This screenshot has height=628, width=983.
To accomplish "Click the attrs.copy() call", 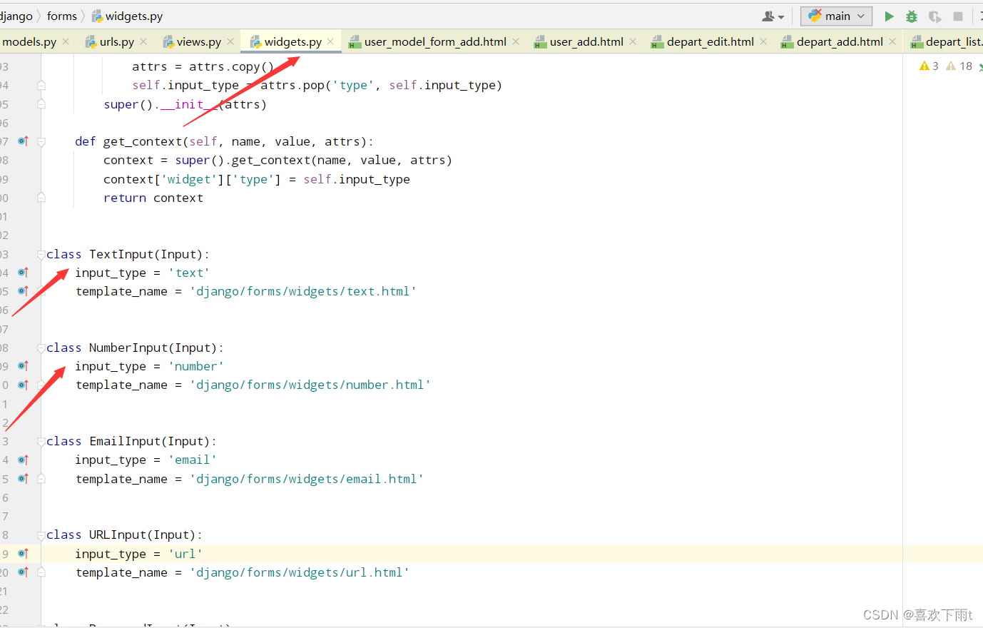I will (x=232, y=66).
